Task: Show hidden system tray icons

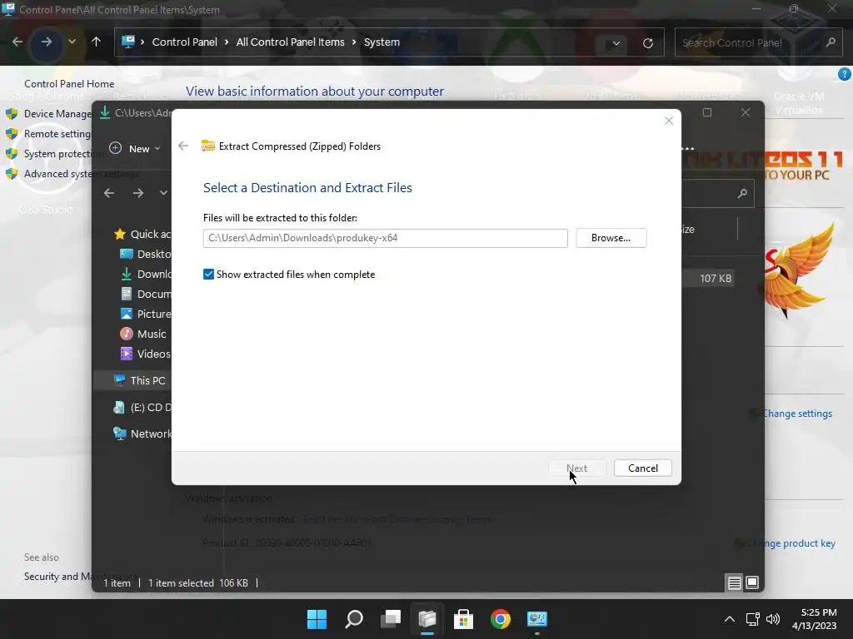Action: 730,619
